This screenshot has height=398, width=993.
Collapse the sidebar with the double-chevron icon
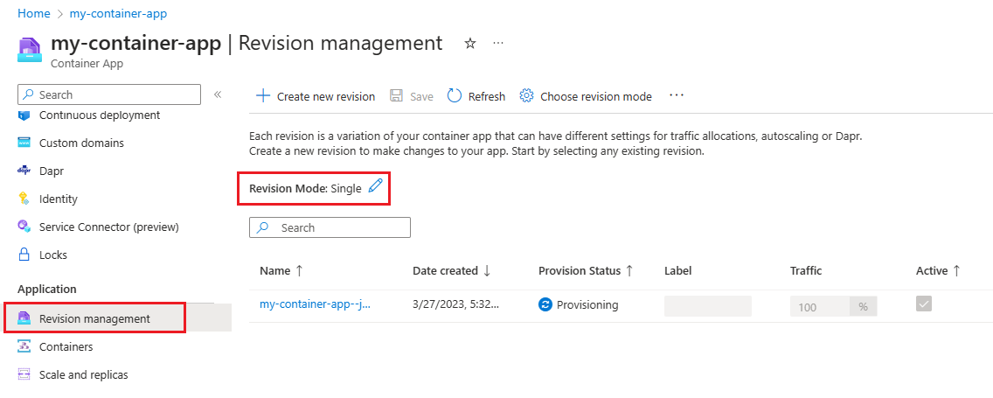pyautogui.click(x=218, y=94)
